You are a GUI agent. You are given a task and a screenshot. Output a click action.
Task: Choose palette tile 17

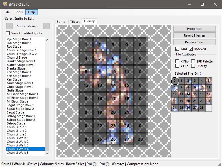point(208,94)
